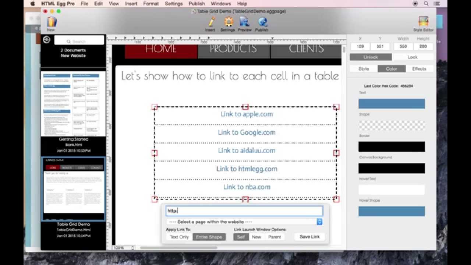The height and width of the screenshot is (265, 471).
Task: Select the bottom-left table resize handle
Action: pos(155,199)
